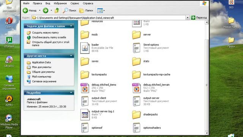This screenshot has width=243, height=137.
Task: Select the 1 КБ file icon beside resources
Action: pyautogui.click(x=137, y=23)
